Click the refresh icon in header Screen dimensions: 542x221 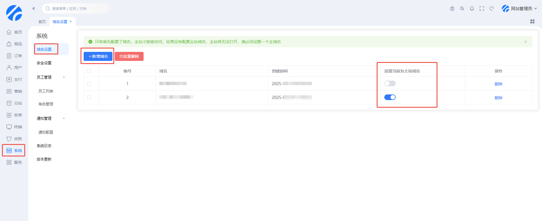point(492,9)
